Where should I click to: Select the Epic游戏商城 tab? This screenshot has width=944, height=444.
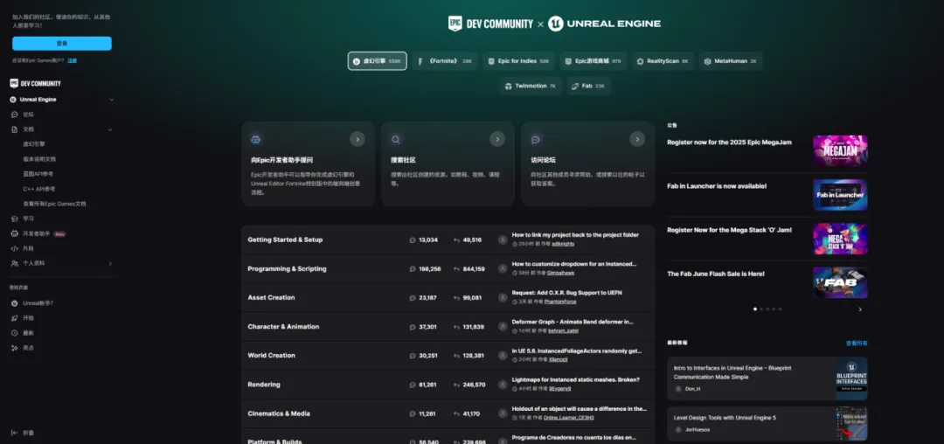(593, 61)
